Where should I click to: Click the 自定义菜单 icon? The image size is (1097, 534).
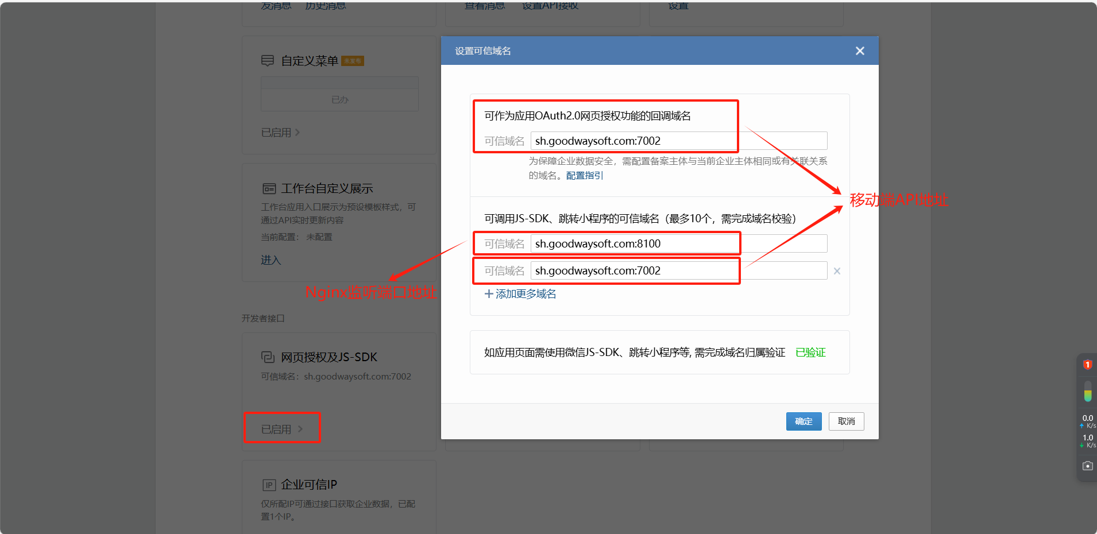pyautogui.click(x=268, y=60)
